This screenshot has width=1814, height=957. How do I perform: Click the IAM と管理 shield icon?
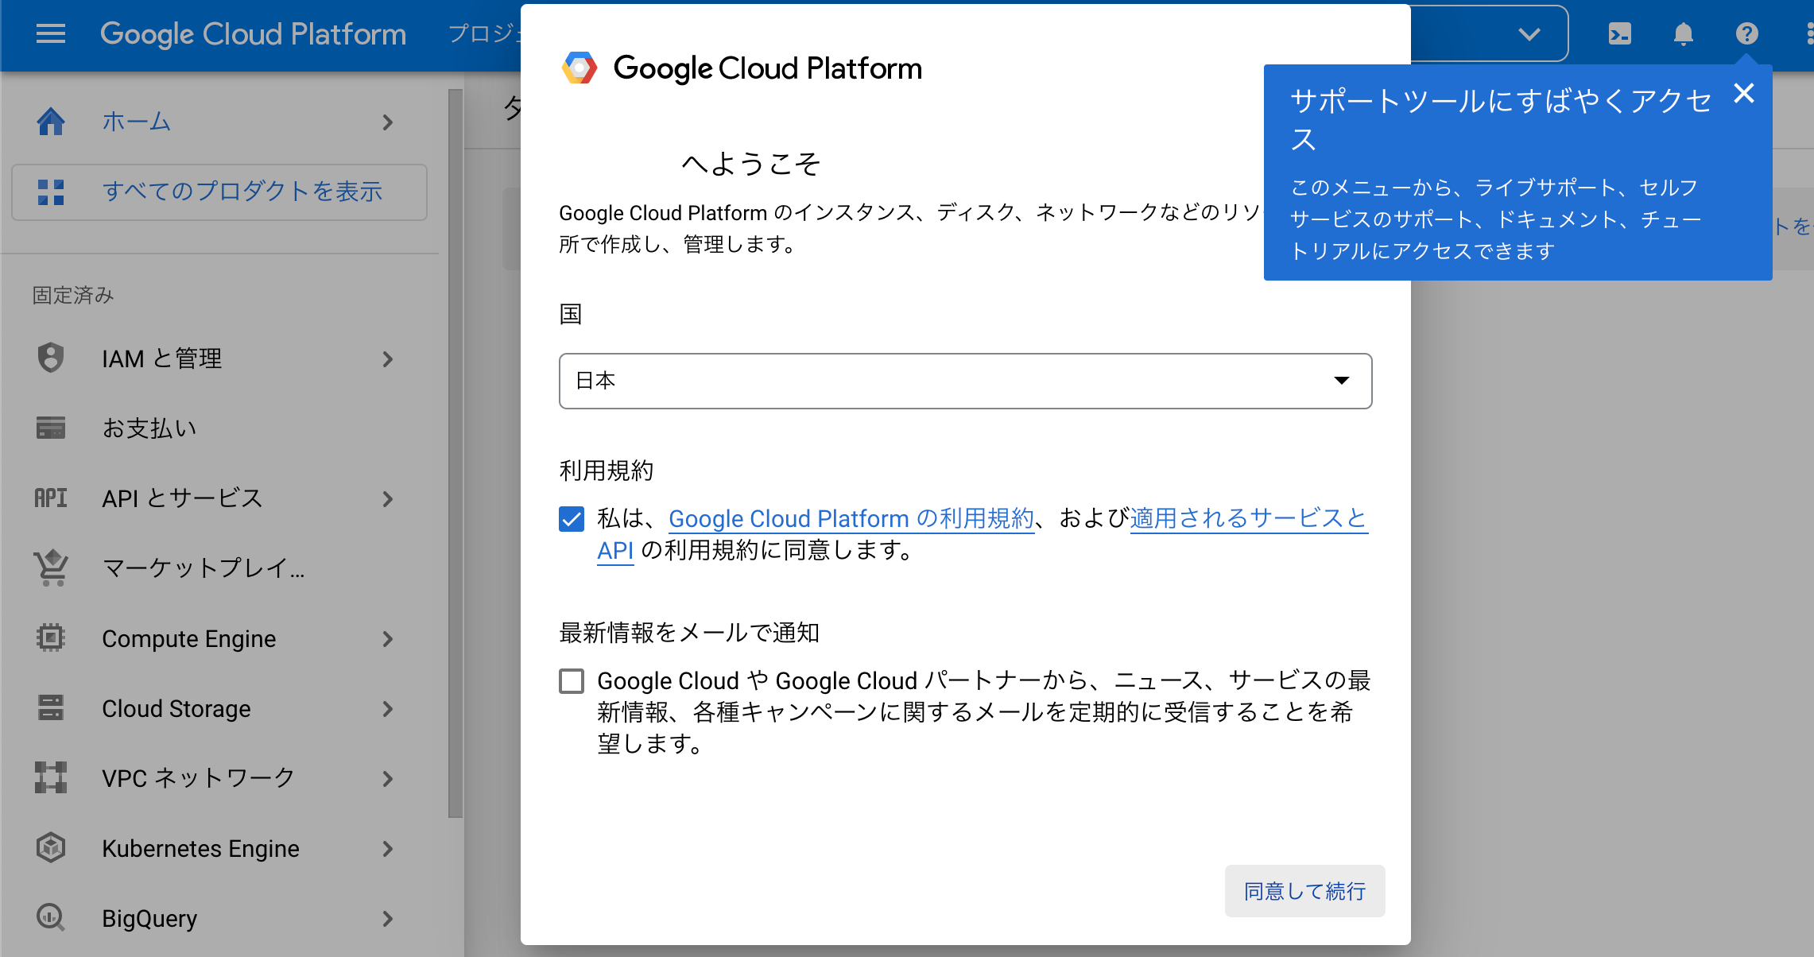pos(51,358)
